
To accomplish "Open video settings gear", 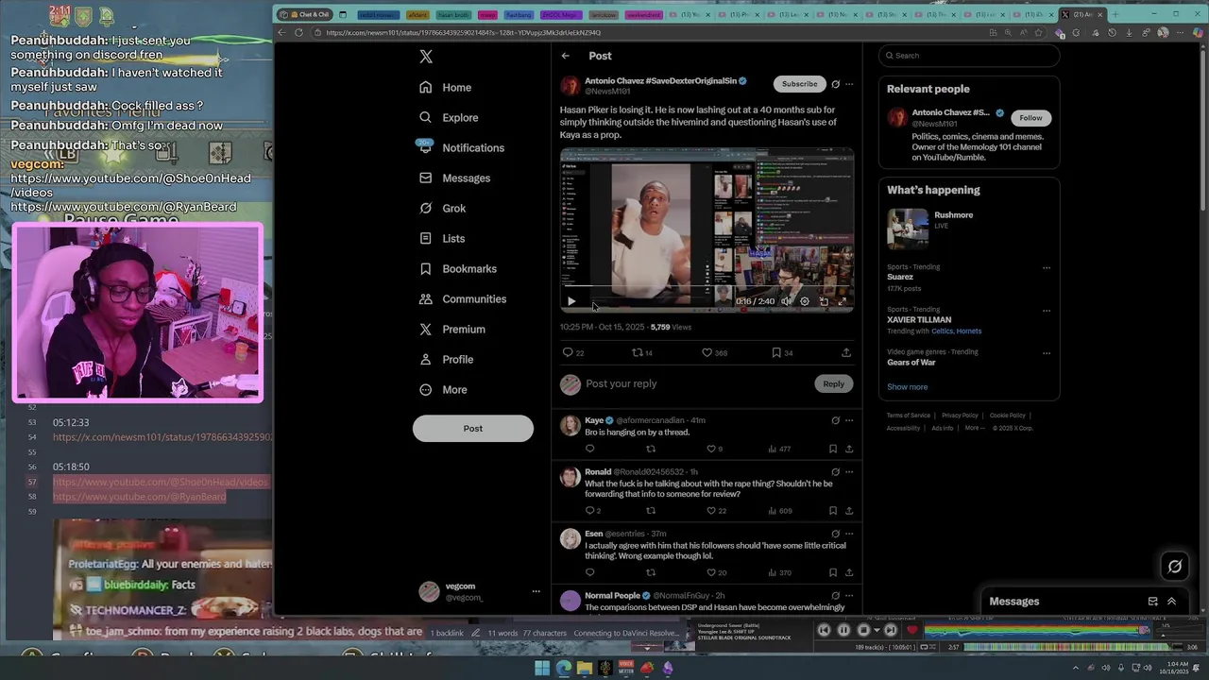I will [x=805, y=301].
